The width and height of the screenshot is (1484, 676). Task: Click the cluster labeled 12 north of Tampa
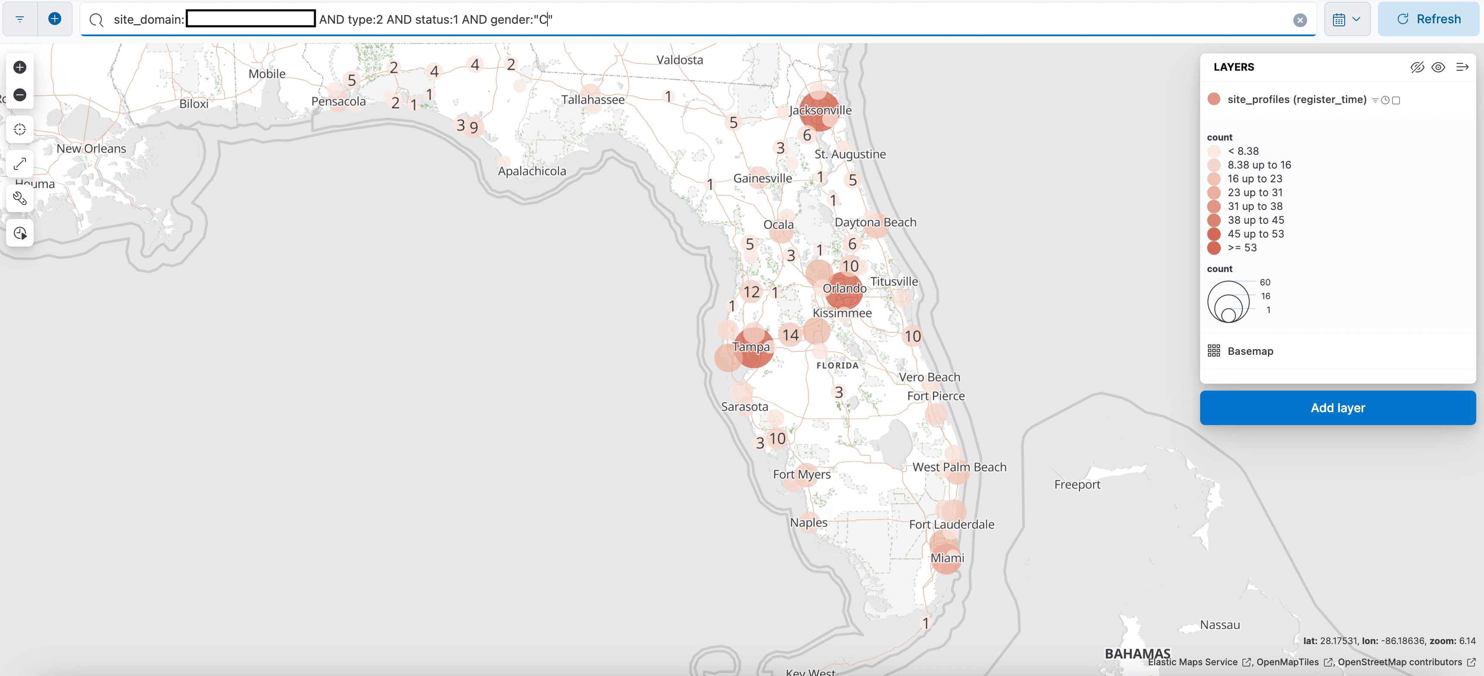tap(751, 292)
